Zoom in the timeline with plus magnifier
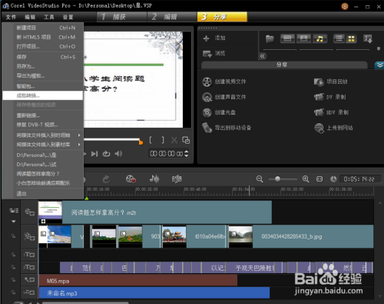Image resolution: width=384 pixels, height=304 pixels. tap(306, 179)
